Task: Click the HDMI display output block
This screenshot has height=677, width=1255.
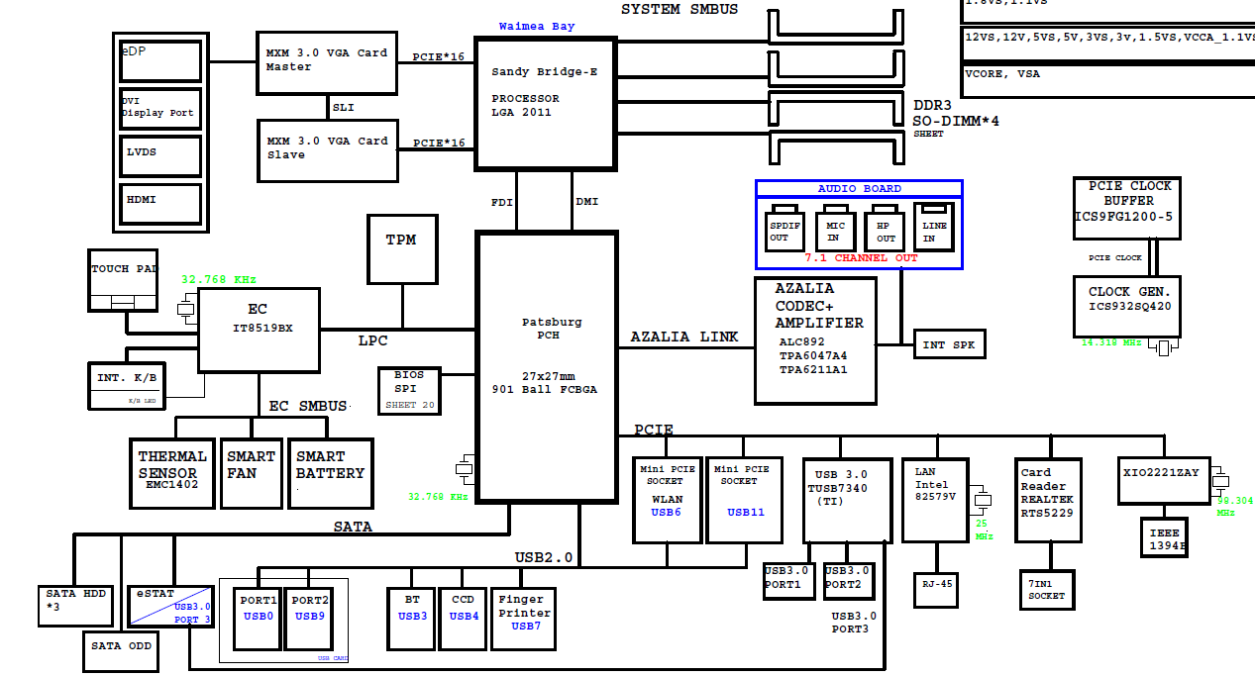Action: coord(160,203)
